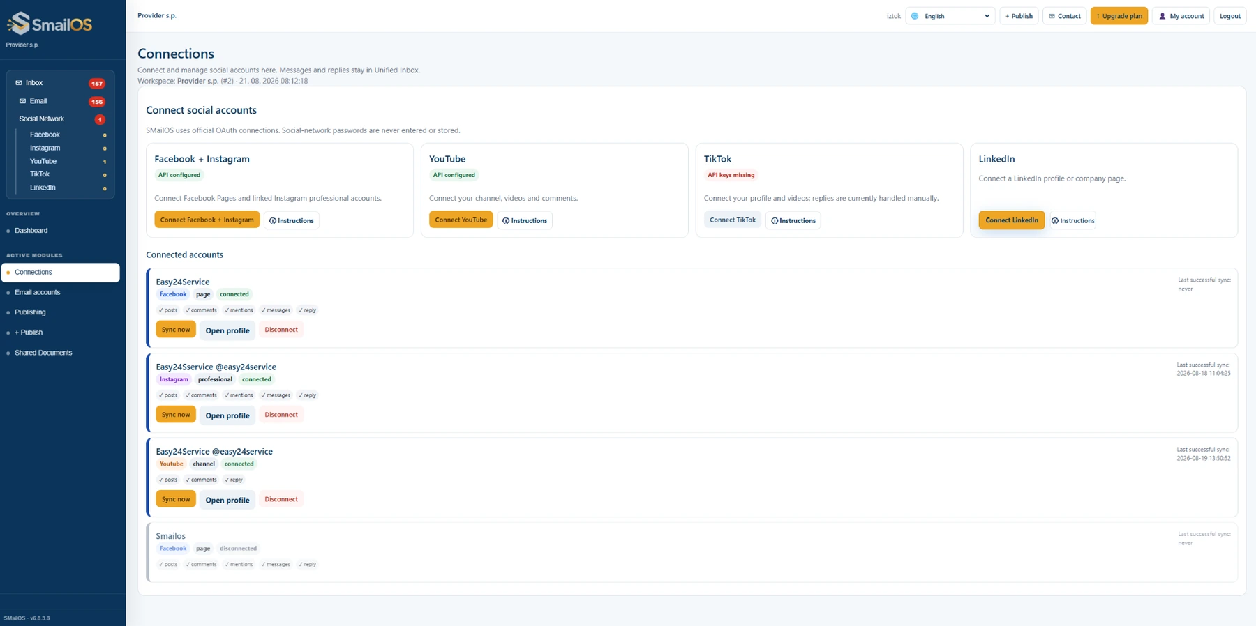The width and height of the screenshot is (1256, 626).
Task: Sync now the Youtube channel account
Action: point(176,499)
